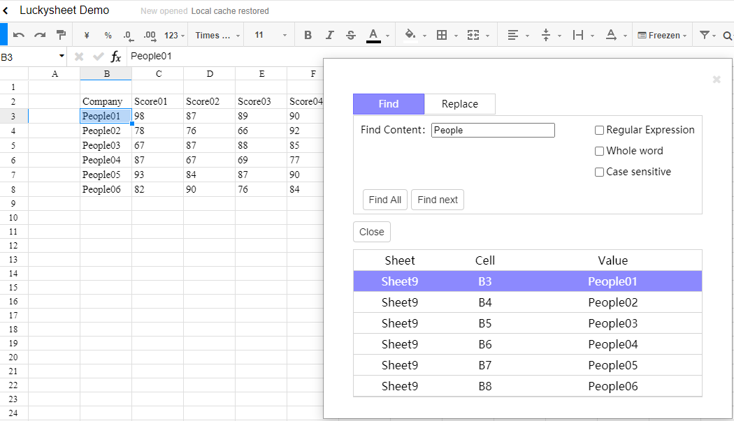Select the format painter tool
Image resolution: width=734 pixels, height=421 pixels.
pos(61,34)
